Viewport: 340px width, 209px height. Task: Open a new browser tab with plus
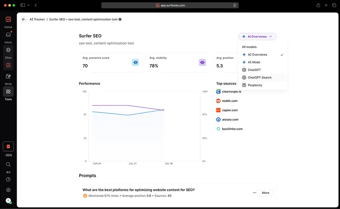pos(326,5)
